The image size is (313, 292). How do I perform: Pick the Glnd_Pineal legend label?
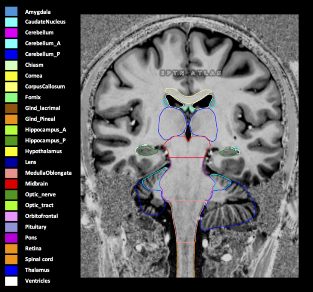pos(40,119)
